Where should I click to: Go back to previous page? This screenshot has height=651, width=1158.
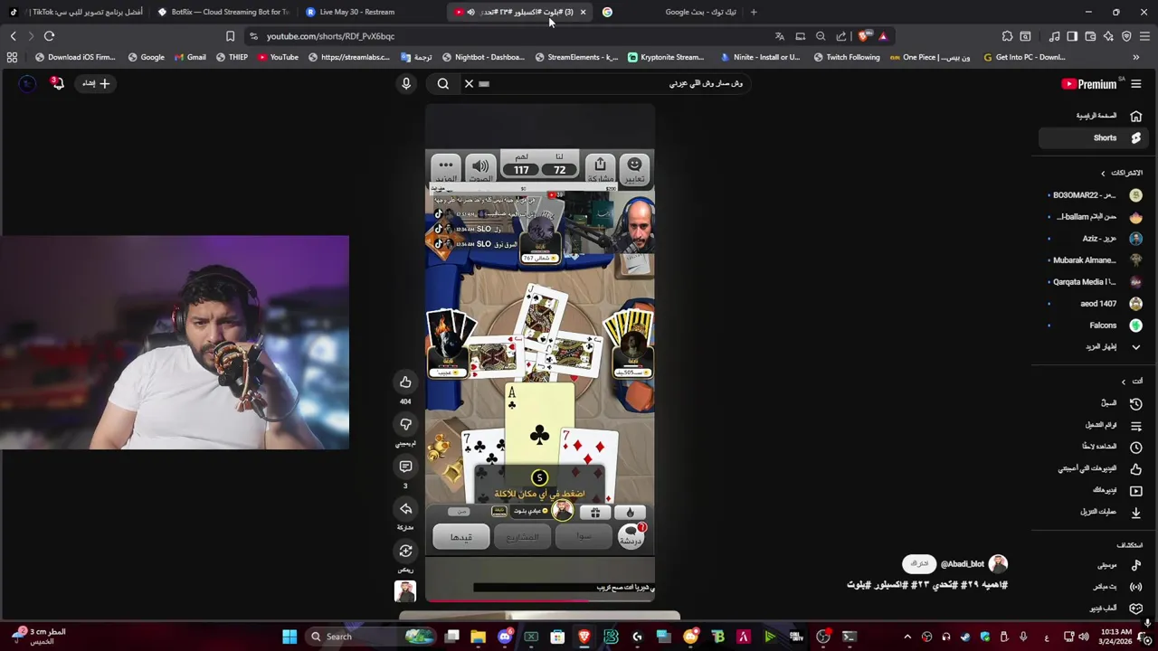13,36
